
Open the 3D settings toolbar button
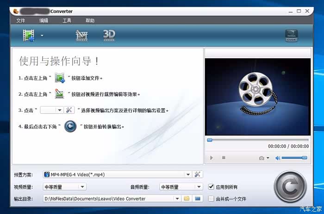[109, 35]
